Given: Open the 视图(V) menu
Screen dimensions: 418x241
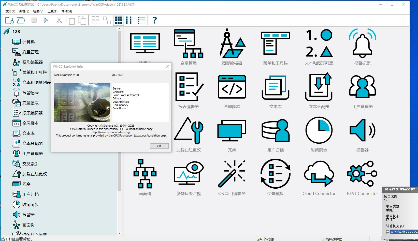Looking at the screenshot, I should click(x=38, y=11).
